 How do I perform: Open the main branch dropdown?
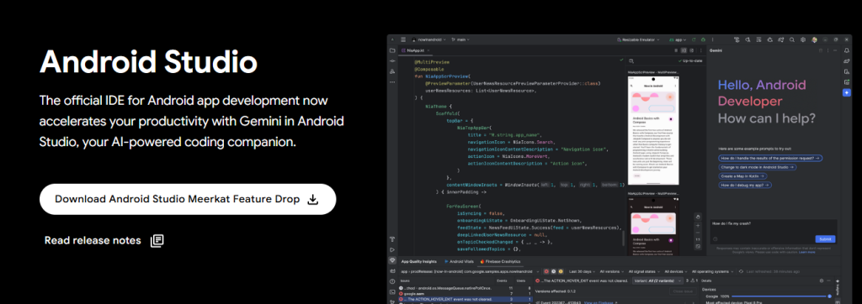[x=460, y=39]
